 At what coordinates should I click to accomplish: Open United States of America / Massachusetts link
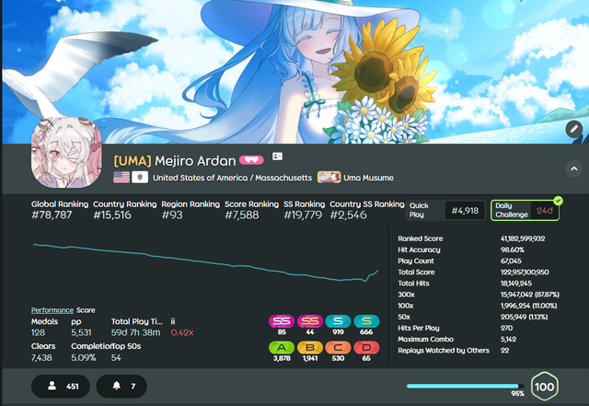pyautogui.click(x=232, y=178)
